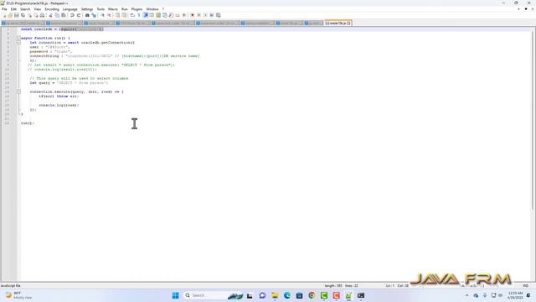Close the oracle19c.js tab with its X
The height and width of the screenshot is (302, 536).
coord(348,23)
